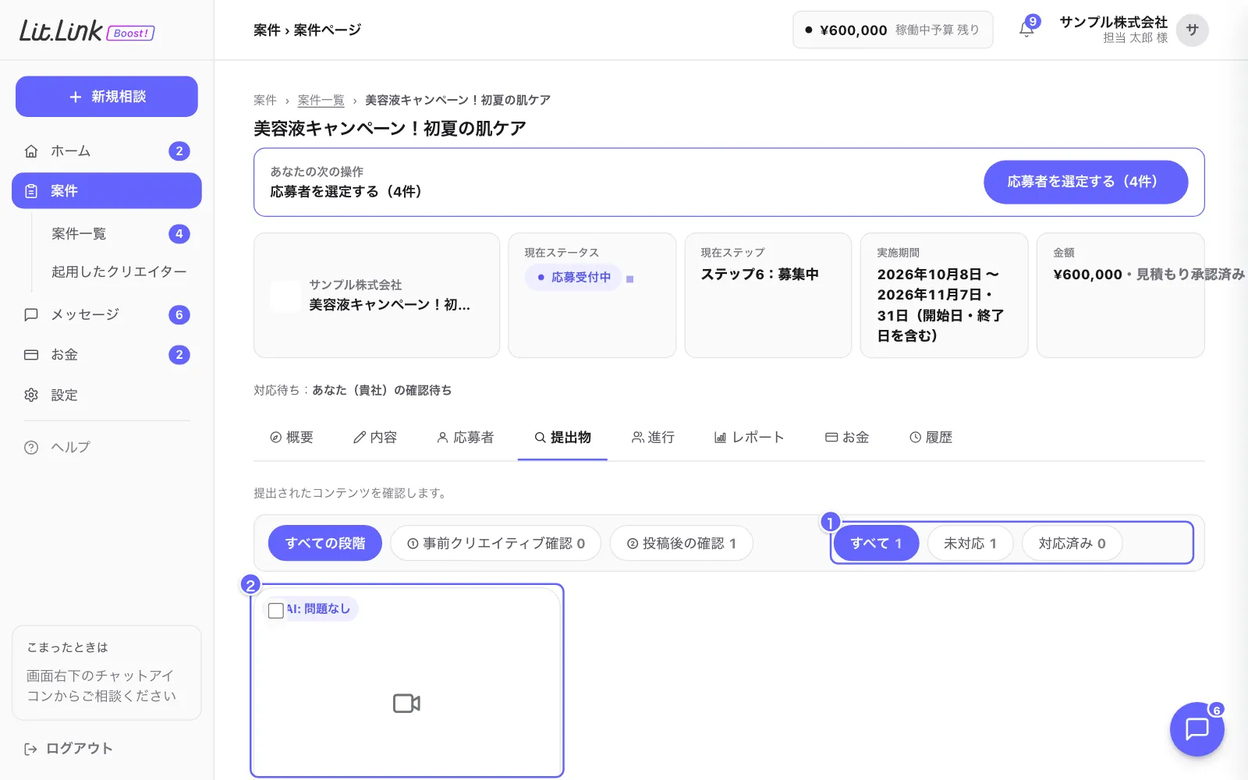Click the small square next to 応募受付中
The image size is (1248, 780).
[x=630, y=279]
